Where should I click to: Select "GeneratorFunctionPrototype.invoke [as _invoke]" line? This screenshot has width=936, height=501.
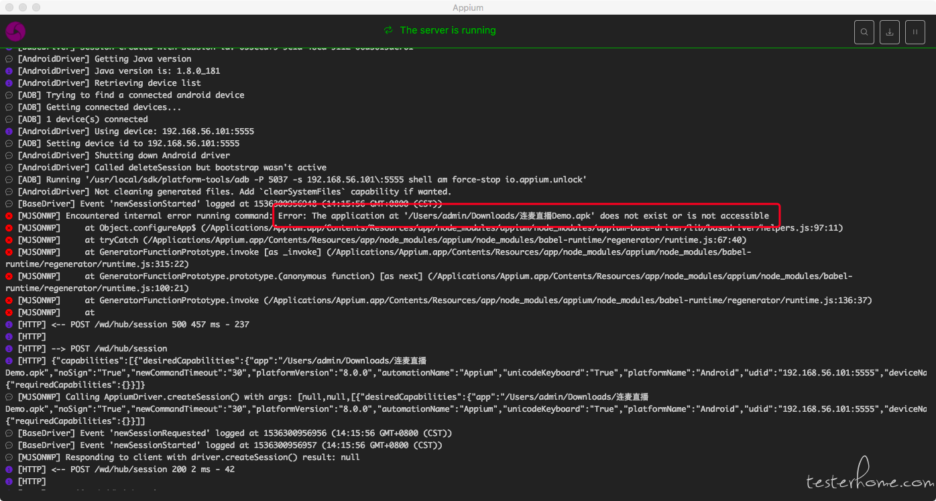pyautogui.click(x=378, y=258)
